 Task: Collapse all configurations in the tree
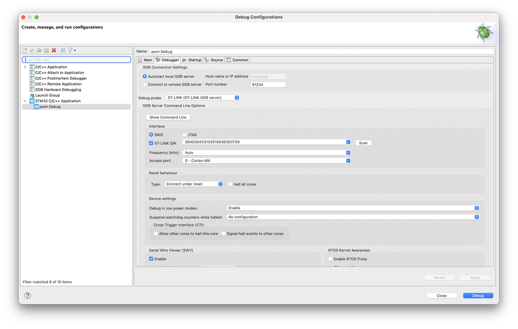pos(63,50)
